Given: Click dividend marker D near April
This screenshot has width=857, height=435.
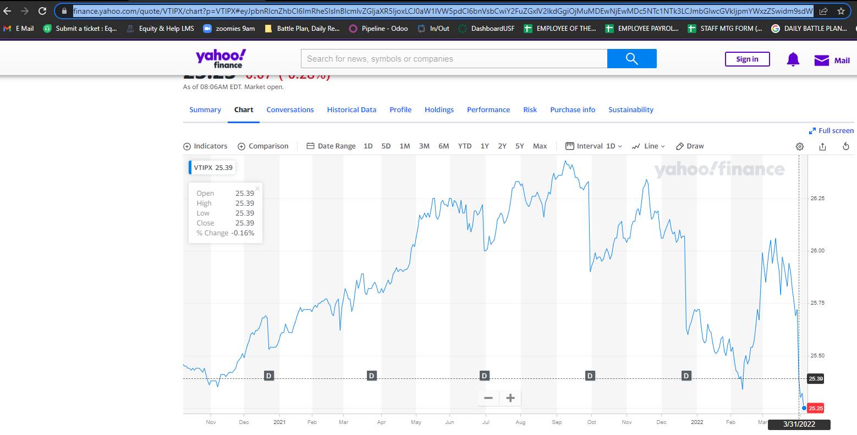Looking at the screenshot, I should (371, 376).
